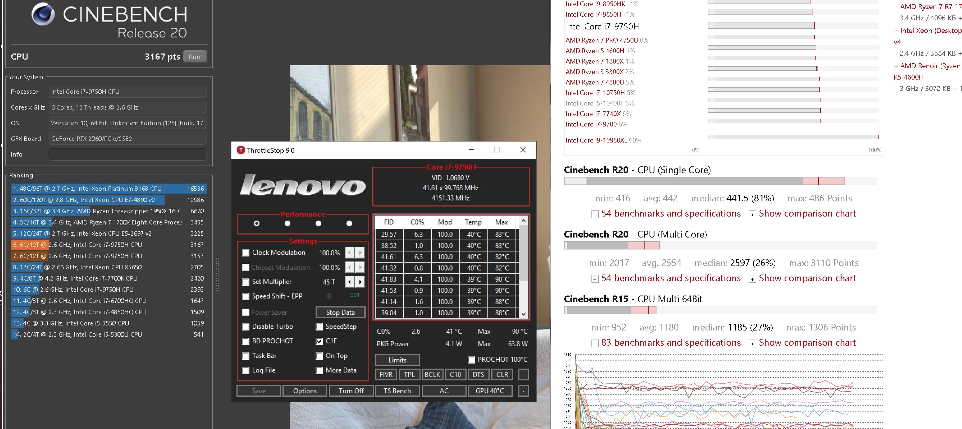
Task: Decrease Clock Modulation with left arrow
Action: 350,253
